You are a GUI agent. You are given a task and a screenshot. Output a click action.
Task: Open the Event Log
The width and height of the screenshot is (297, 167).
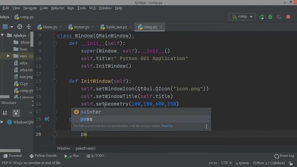284,156
